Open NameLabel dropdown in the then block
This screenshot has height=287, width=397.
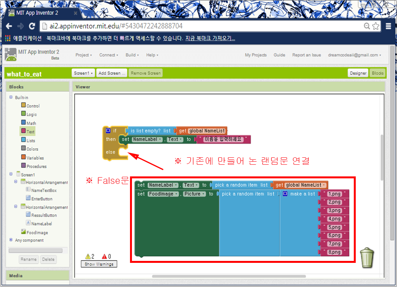point(147,139)
